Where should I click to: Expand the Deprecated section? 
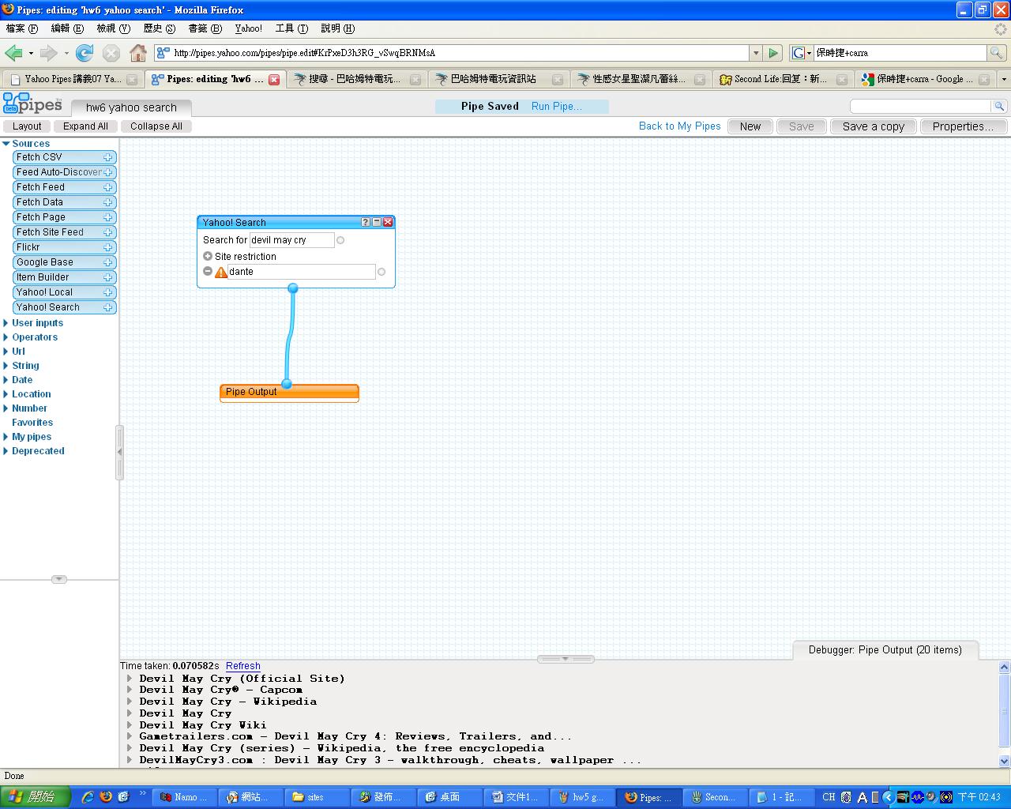point(6,451)
